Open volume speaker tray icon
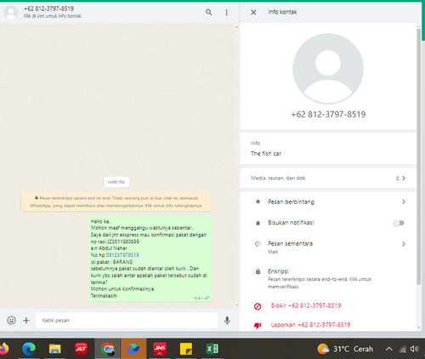The image size is (425, 359). click(x=414, y=349)
